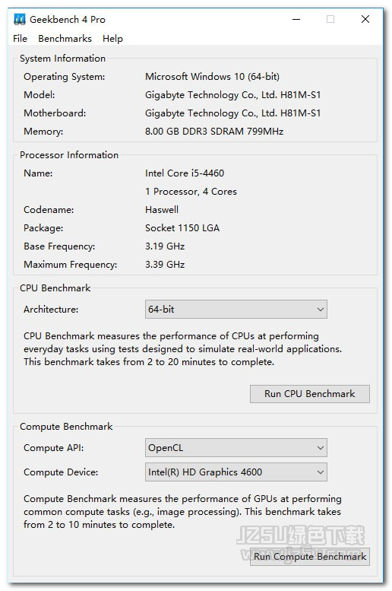Click the 'Architecture:' label
Viewport: 392px width, 591px height.
pyautogui.click(x=51, y=310)
